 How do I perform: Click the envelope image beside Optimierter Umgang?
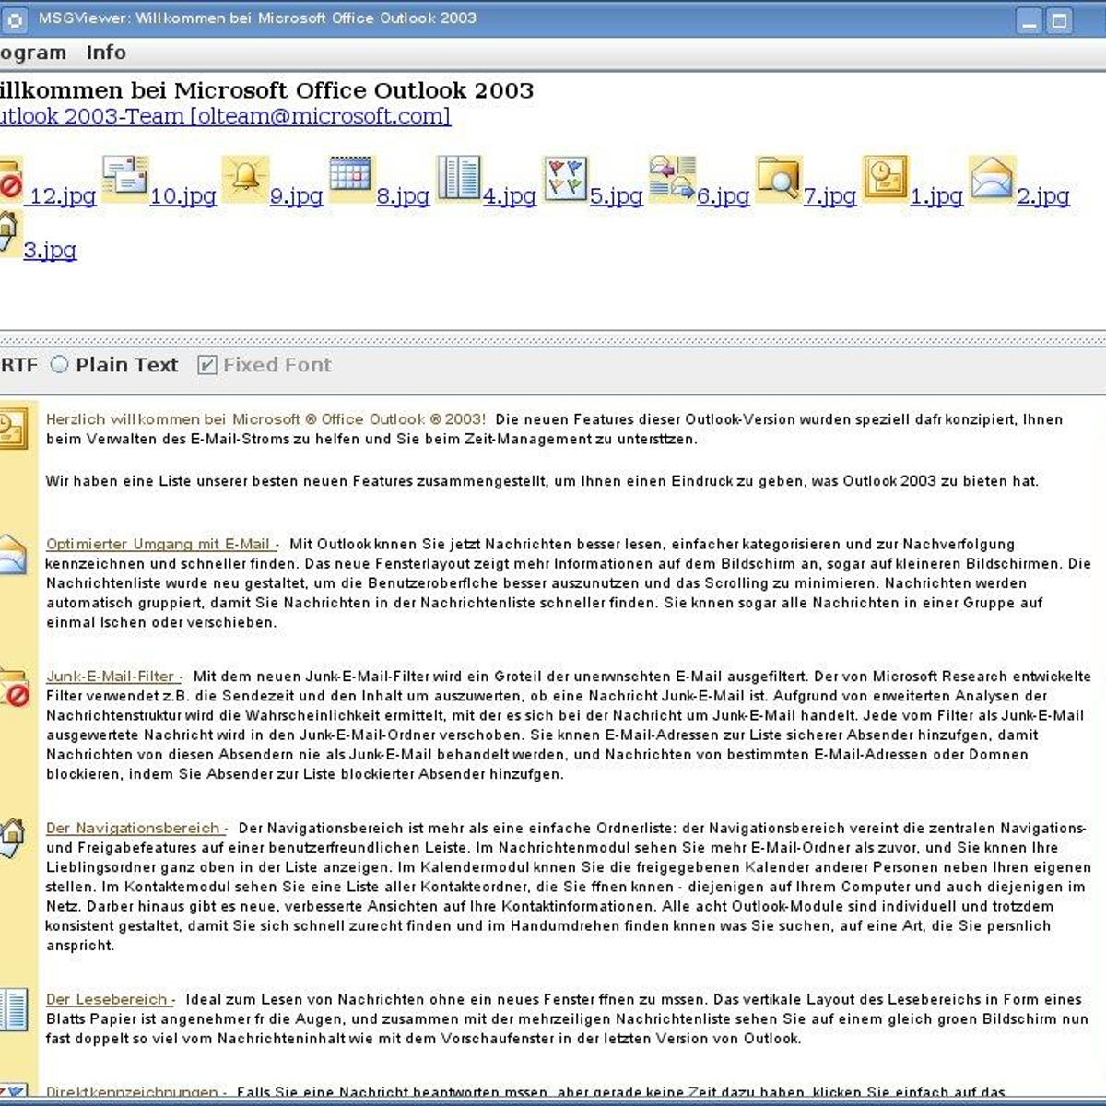[x=13, y=555]
